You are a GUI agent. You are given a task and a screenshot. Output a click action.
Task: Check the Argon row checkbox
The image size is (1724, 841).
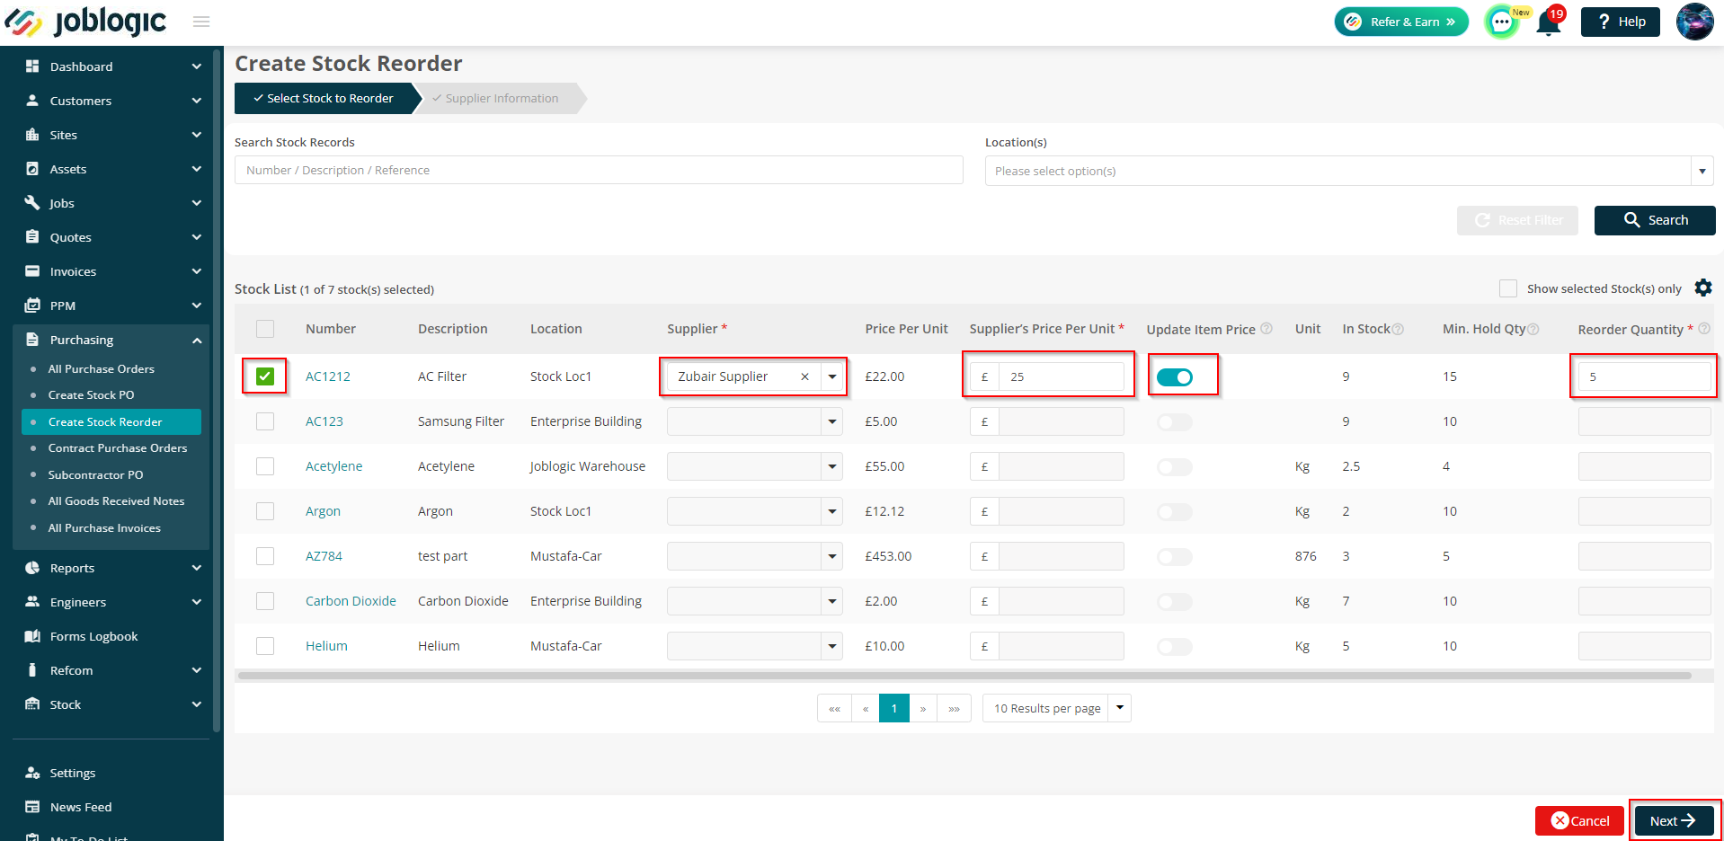tap(265, 511)
